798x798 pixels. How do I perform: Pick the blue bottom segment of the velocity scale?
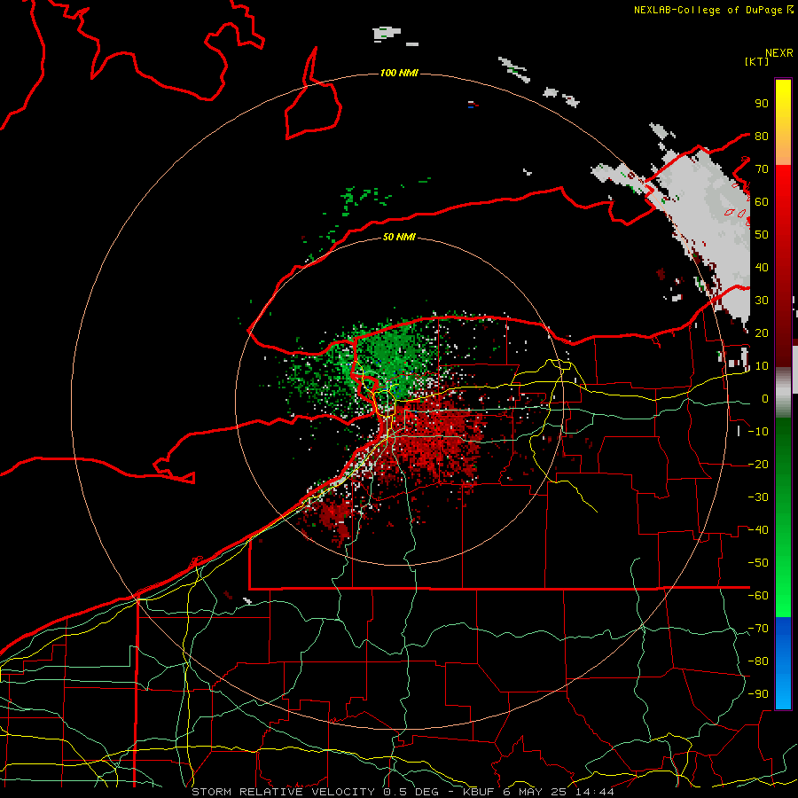783,663
